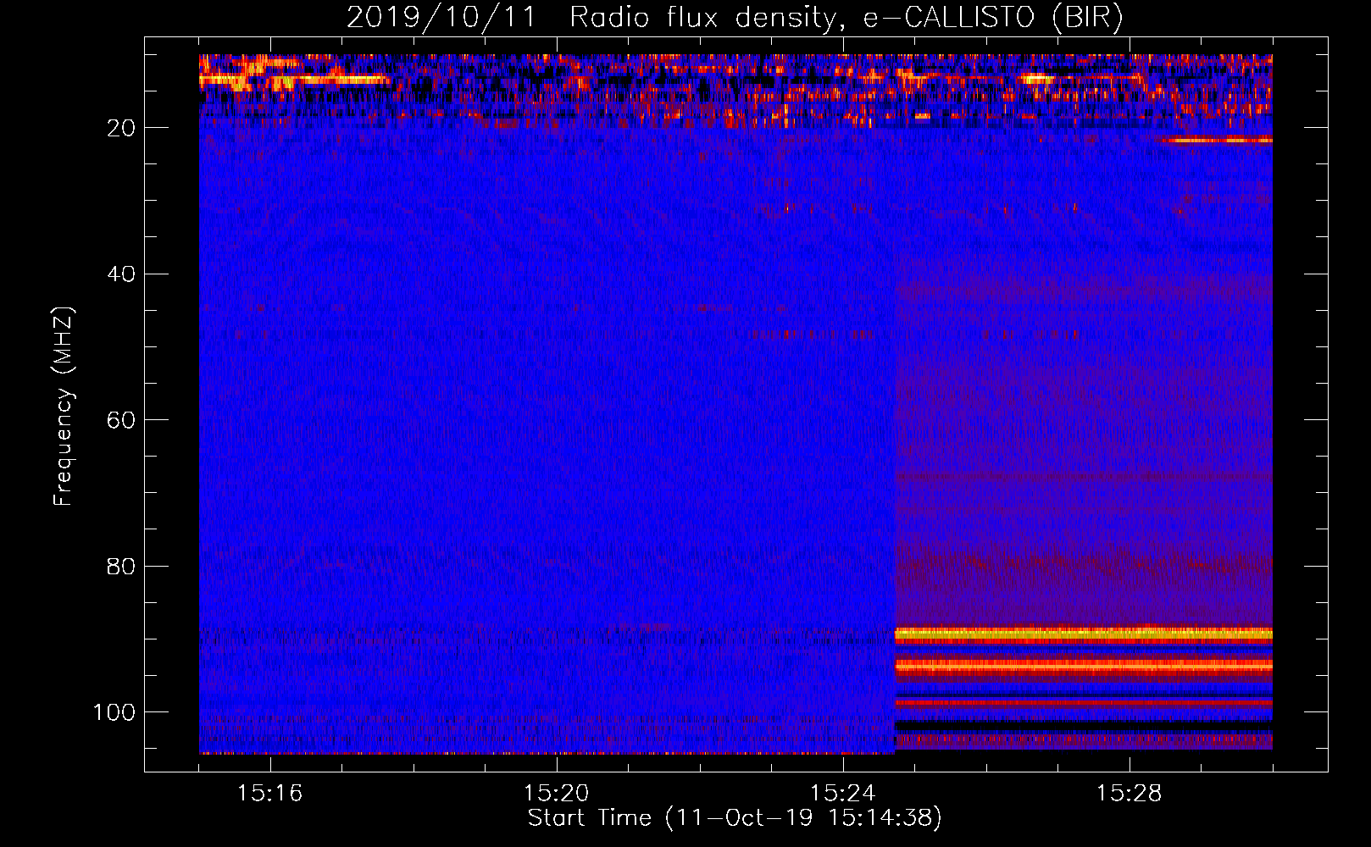Click the '15:20' time tick label
This screenshot has height=847, width=1371.
pyautogui.click(x=556, y=794)
